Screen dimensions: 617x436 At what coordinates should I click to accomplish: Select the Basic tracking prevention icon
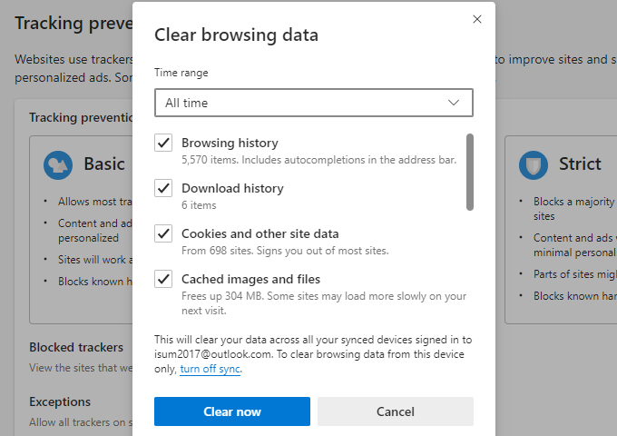tap(58, 165)
